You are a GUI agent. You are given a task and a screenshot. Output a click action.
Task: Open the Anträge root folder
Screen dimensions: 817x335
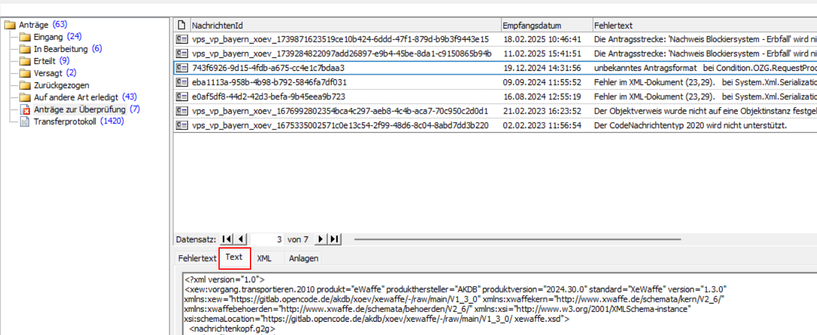(34, 25)
